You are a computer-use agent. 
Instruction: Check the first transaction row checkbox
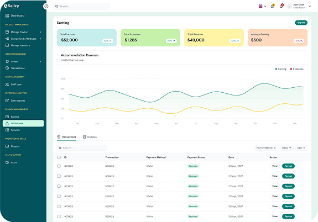59,166
